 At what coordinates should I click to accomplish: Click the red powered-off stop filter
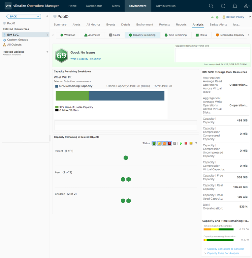[x=186, y=143]
